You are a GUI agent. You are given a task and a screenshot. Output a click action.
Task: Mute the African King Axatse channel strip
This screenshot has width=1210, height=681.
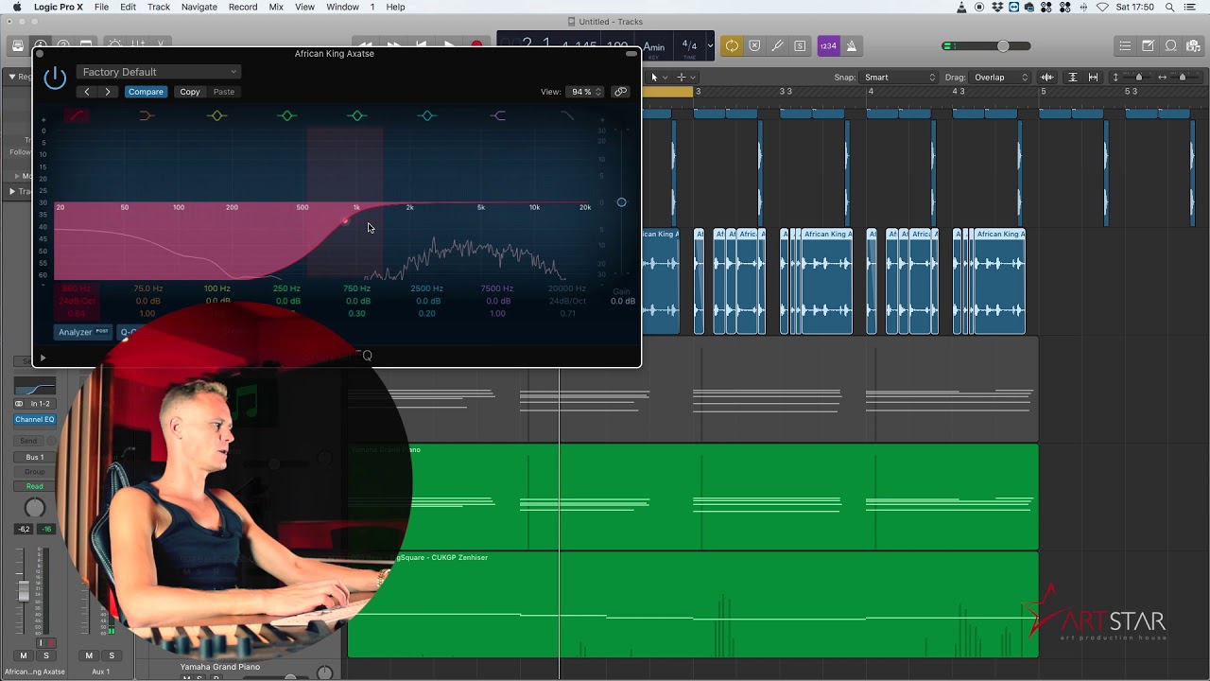24,655
